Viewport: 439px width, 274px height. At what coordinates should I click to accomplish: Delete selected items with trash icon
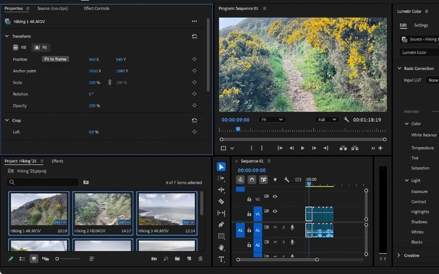(200, 259)
